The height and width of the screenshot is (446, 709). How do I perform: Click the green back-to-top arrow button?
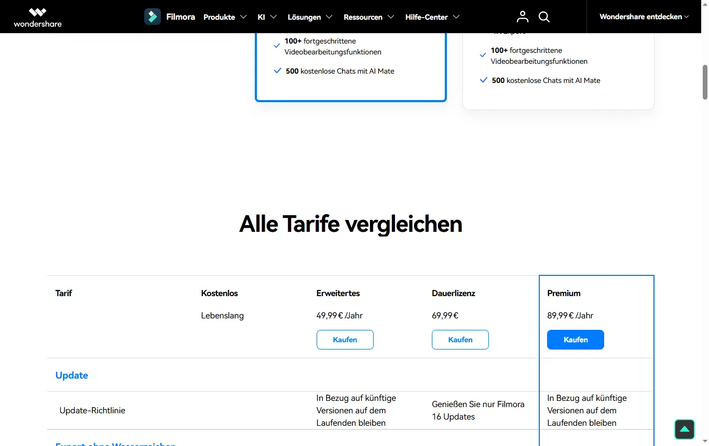tap(685, 429)
